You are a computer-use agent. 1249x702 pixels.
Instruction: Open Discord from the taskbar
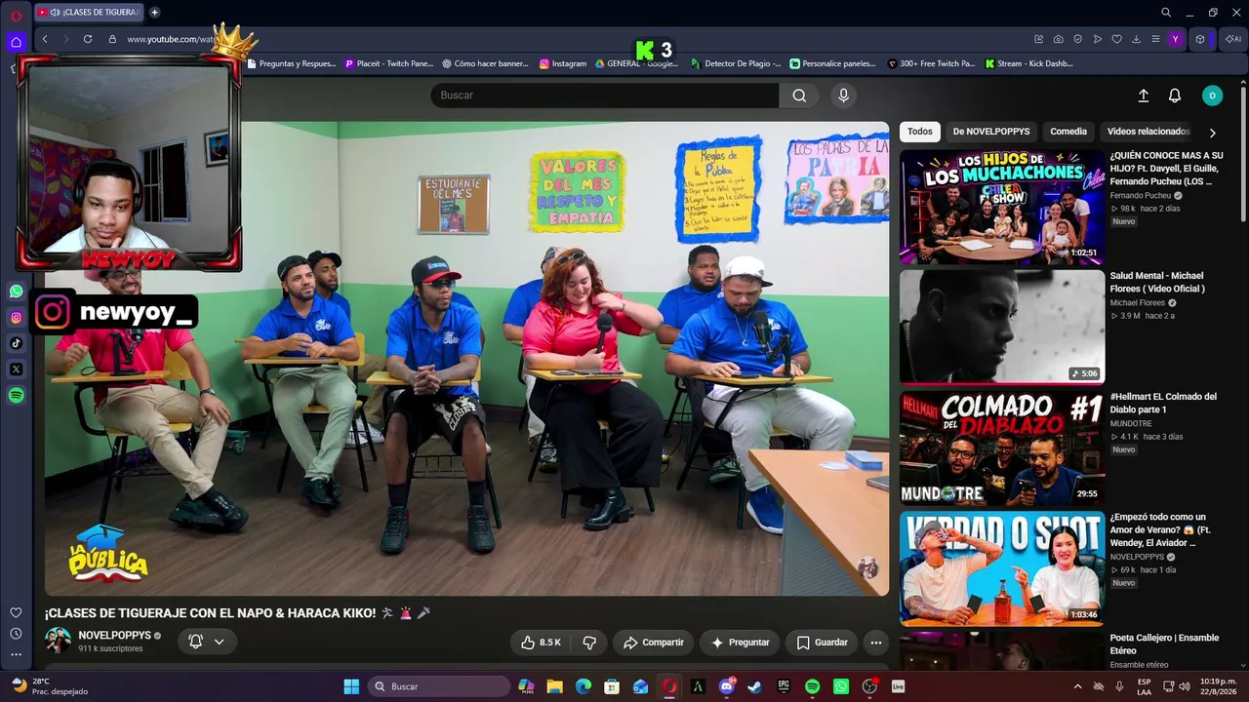pyautogui.click(x=727, y=686)
